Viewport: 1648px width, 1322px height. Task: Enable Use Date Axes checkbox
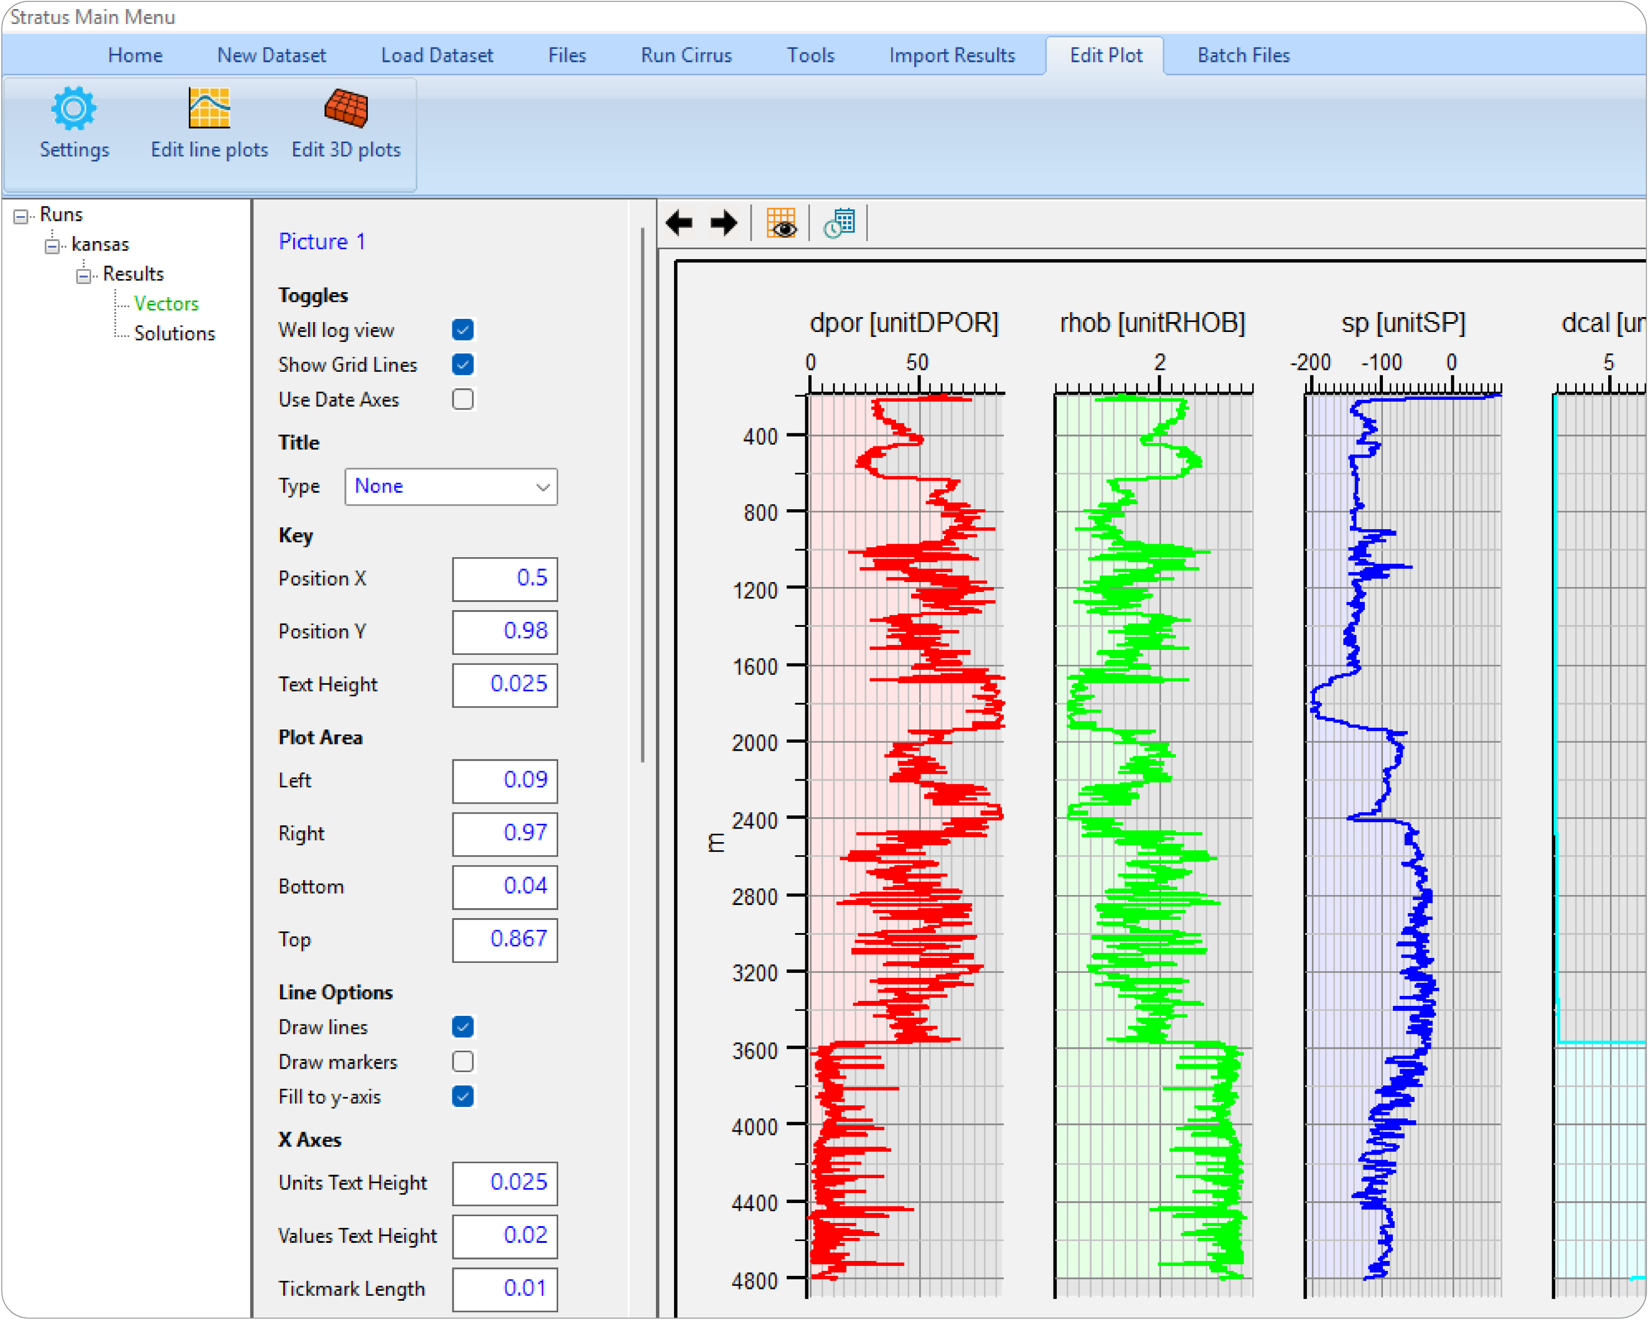(x=462, y=399)
